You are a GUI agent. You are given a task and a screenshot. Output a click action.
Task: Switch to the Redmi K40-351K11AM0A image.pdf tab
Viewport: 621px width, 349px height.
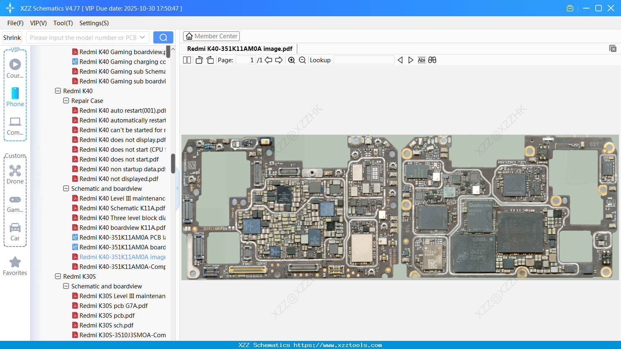coord(240,48)
